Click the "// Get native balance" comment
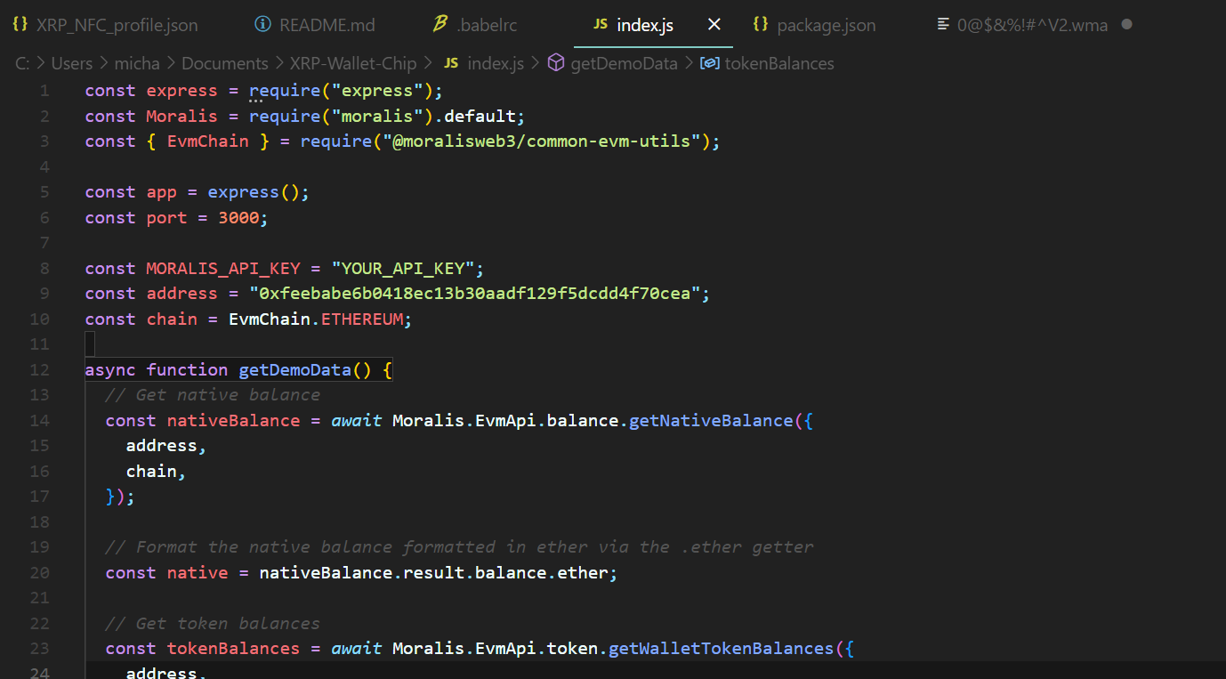Screen dimensions: 1226x679 tap(213, 395)
